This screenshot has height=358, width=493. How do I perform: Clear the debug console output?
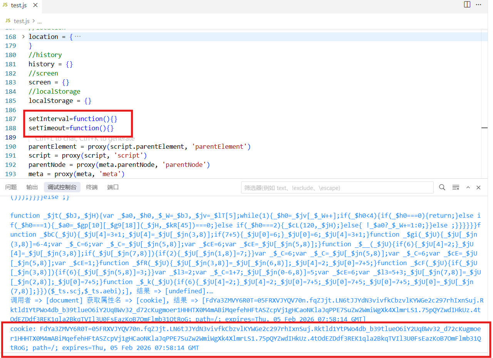tap(456, 187)
